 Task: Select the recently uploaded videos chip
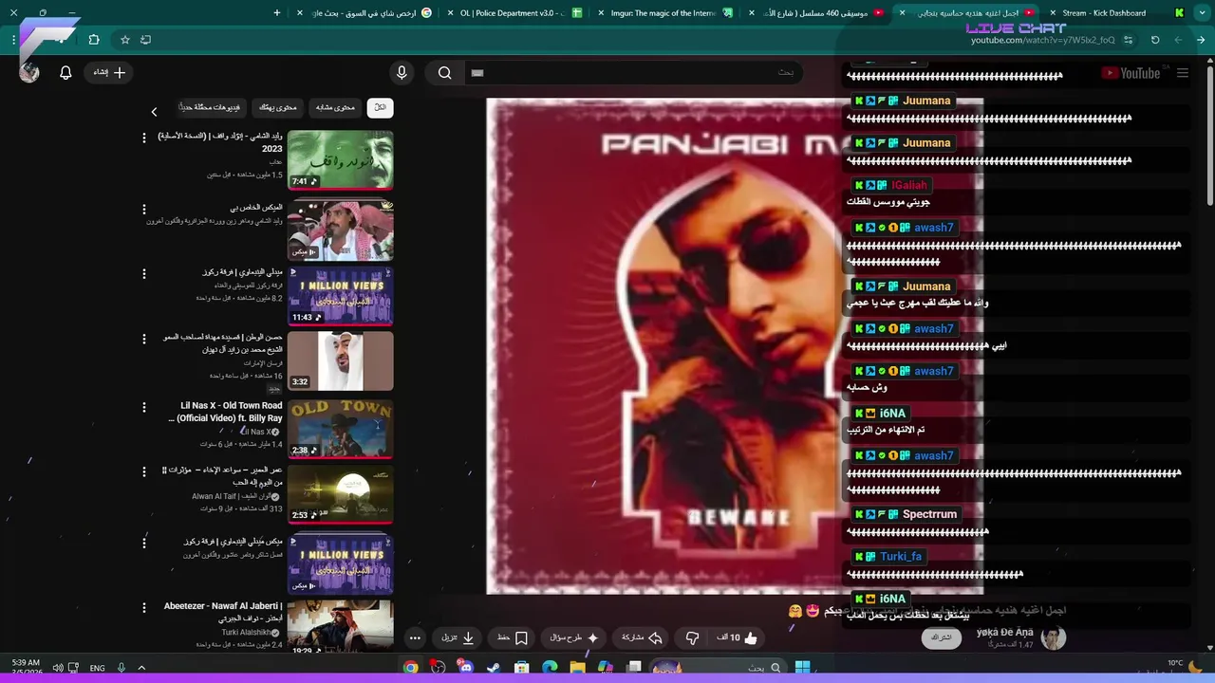click(211, 108)
